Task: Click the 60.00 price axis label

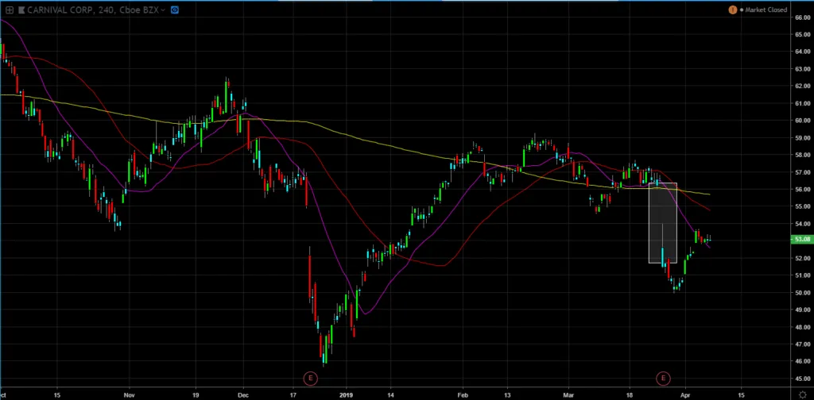Action: pyautogui.click(x=802, y=120)
